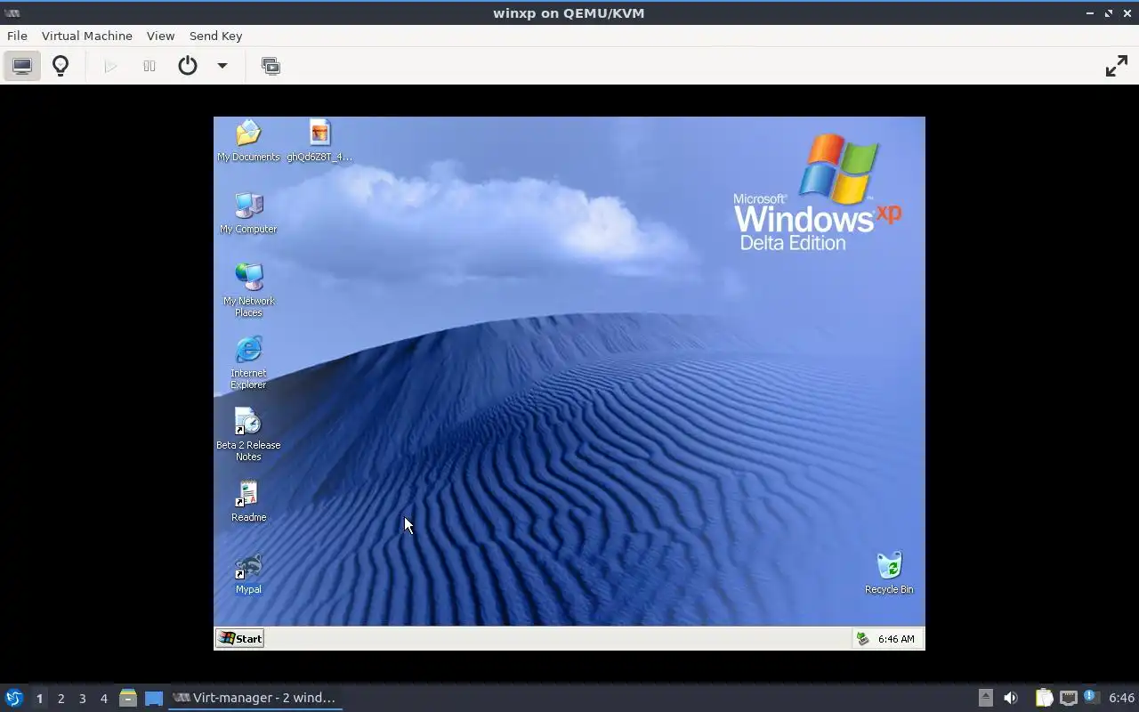
Task: Open the host application launcher menu
Action: 13,698
